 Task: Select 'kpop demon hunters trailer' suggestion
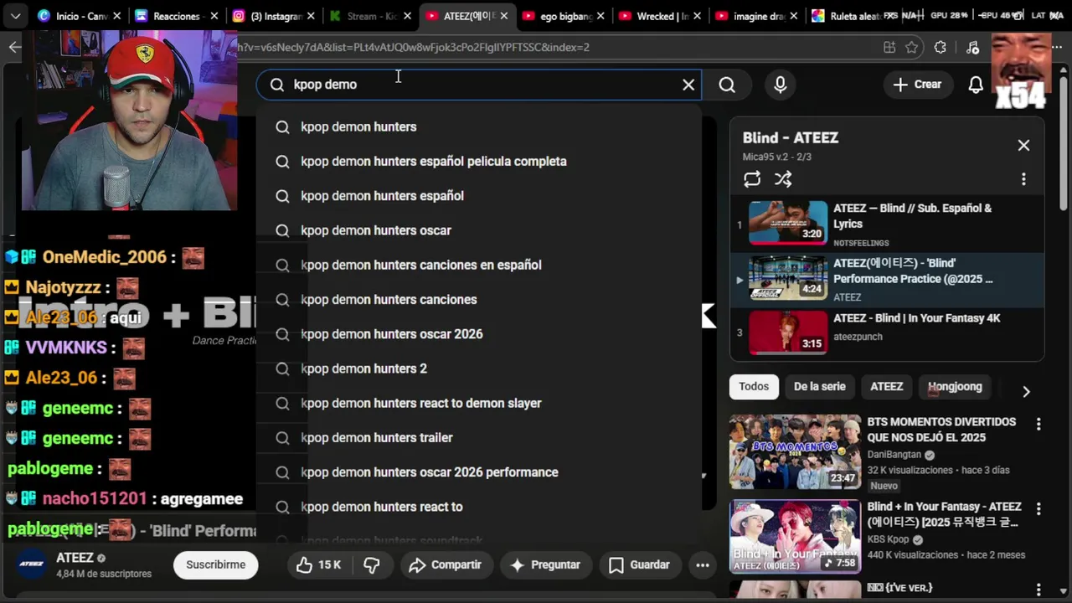(478, 438)
